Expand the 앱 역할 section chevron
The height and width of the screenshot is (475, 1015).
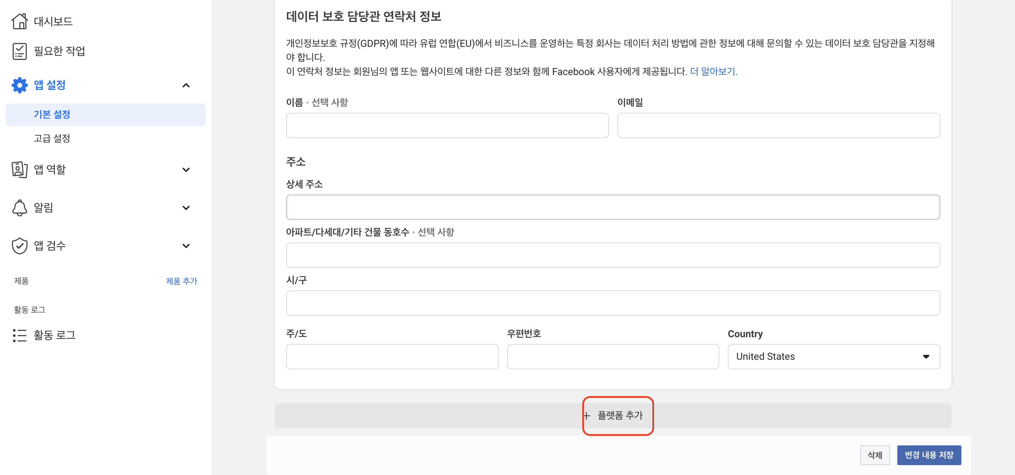pyautogui.click(x=186, y=170)
